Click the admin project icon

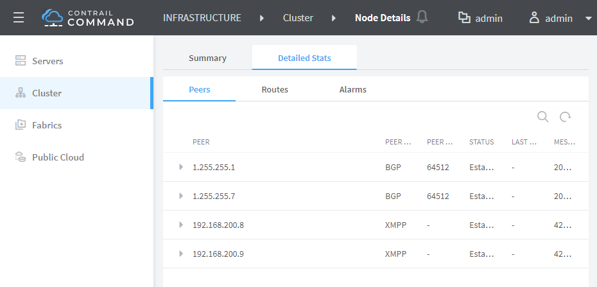465,18
